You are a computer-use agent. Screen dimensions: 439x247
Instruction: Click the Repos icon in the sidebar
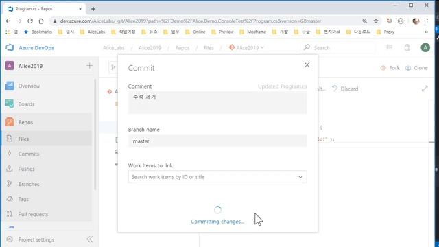point(10,122)
